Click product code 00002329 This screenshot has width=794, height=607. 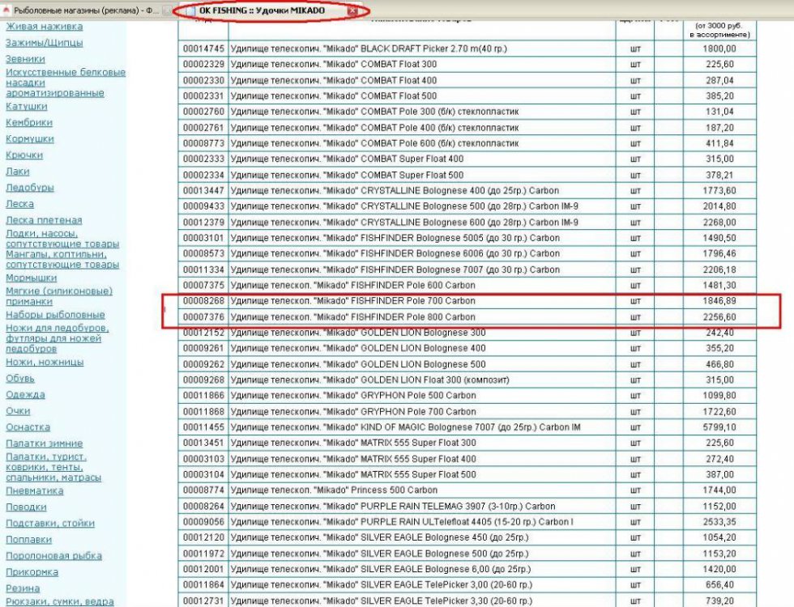click(x=203, y=64)
